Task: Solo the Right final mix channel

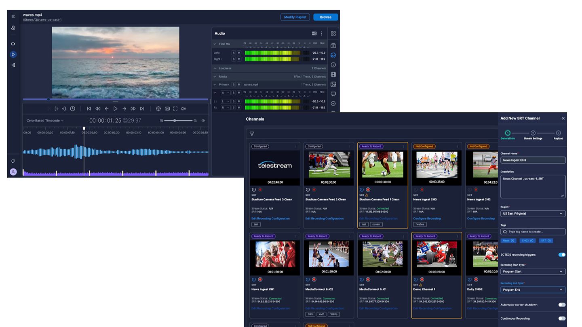Action: point(234,59)
